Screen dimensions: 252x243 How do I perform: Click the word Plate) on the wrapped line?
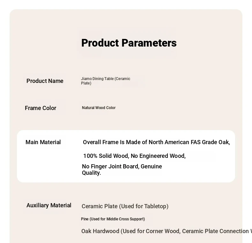point(86,83)
